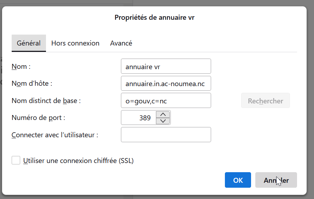Focus the empty Connecter avec l'utilisateur field
Viewport: 314px width, 199px height.
[x=166, y=135]
